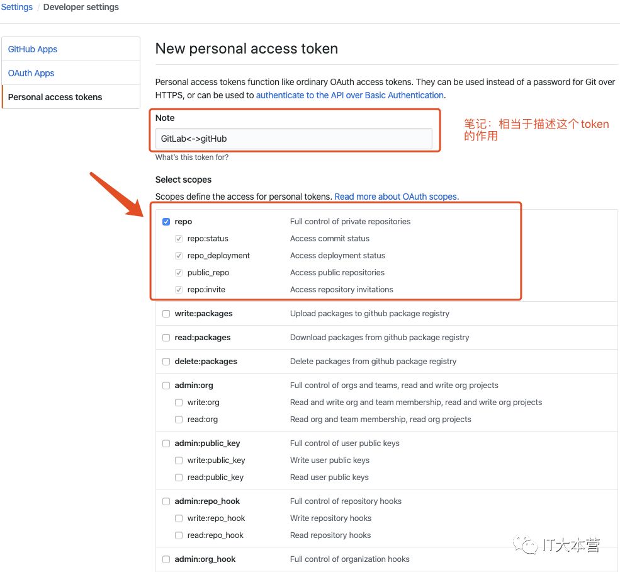Tick the write:public_key checkbox
The image size is (620, 572).
pos(179,460)
